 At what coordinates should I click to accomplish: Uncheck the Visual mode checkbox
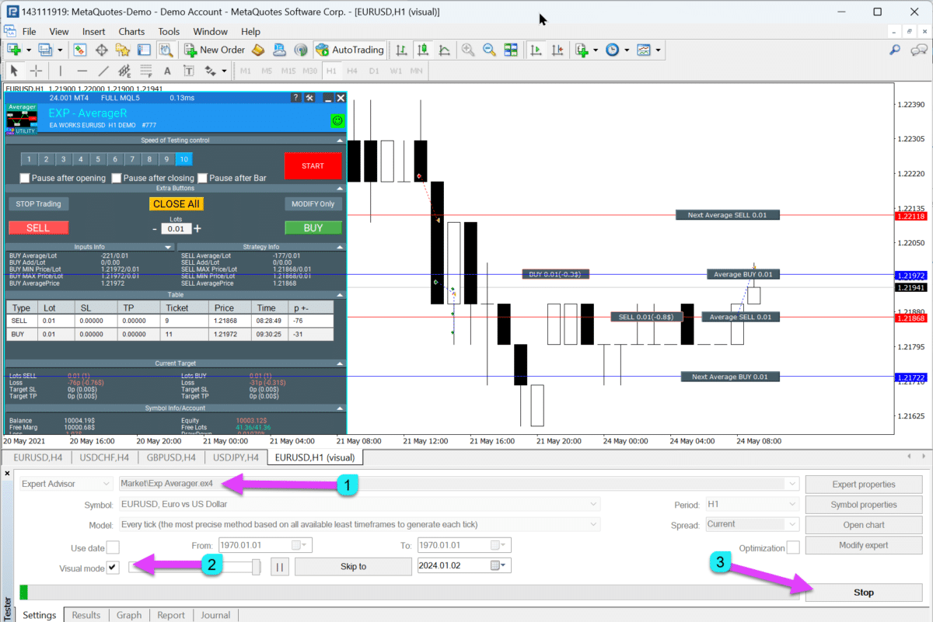pos(114,568)
